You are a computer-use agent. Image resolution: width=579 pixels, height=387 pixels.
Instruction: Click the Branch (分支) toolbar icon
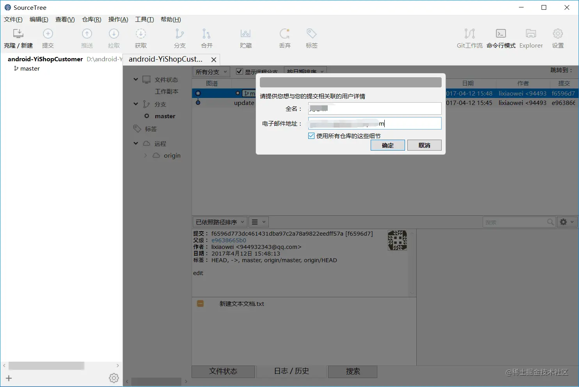tap(179, 34)
